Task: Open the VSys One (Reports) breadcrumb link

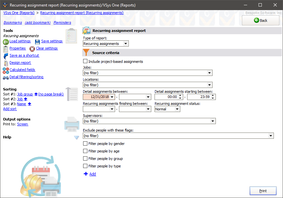Action: [x=19, y=12]
